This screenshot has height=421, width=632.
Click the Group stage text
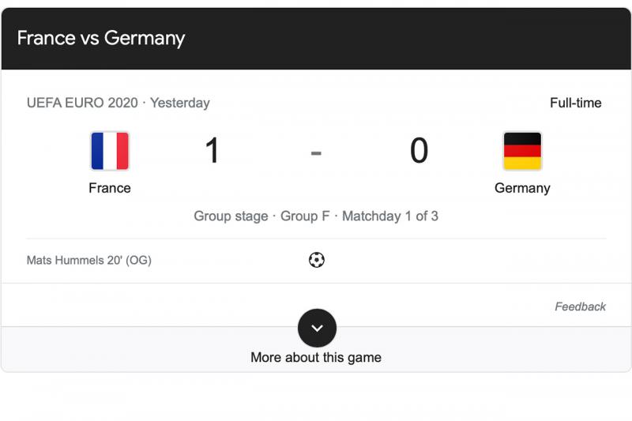pyautogui.click(x=231, y=216)
